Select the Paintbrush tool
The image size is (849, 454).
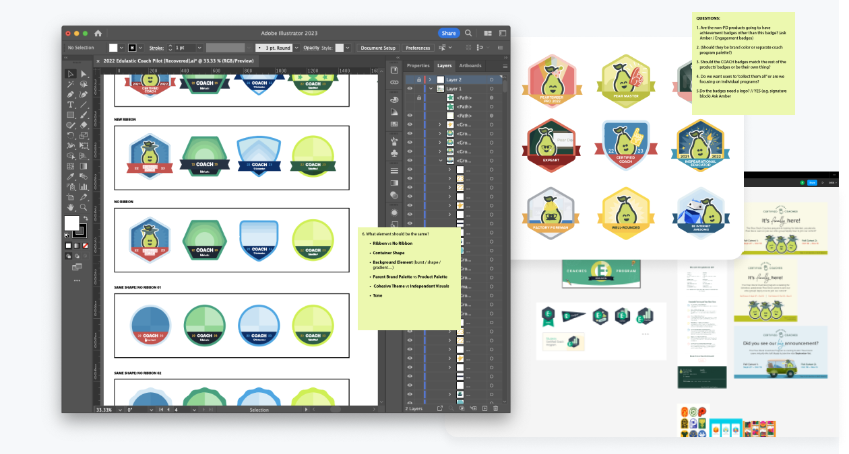point(84,115)
